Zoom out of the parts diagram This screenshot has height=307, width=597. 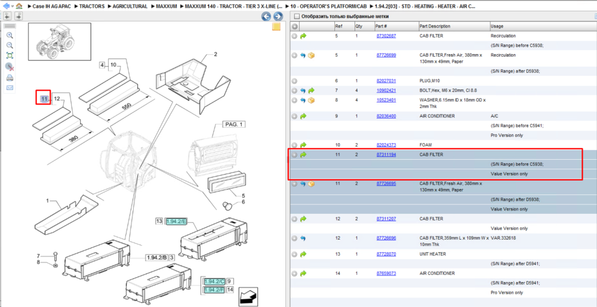tap(10, 45)
